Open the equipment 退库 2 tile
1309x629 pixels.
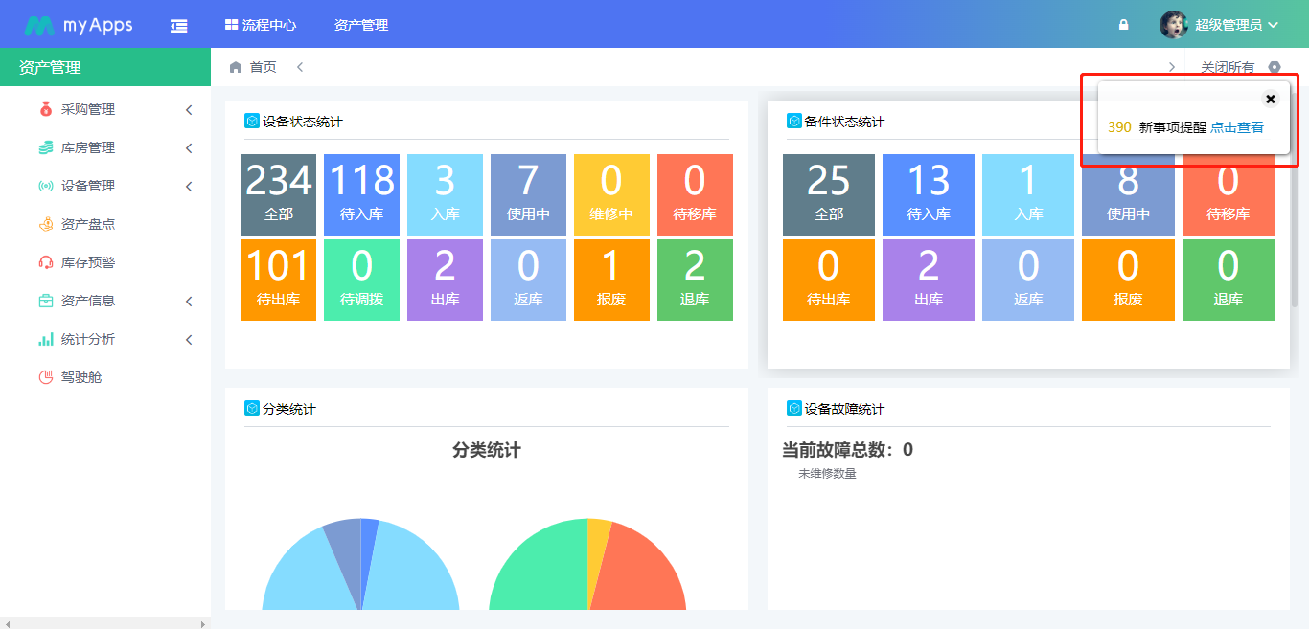(695, 280)
